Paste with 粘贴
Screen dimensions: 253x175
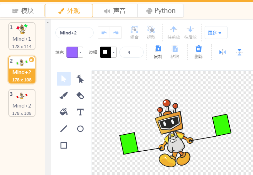(175, 52)
